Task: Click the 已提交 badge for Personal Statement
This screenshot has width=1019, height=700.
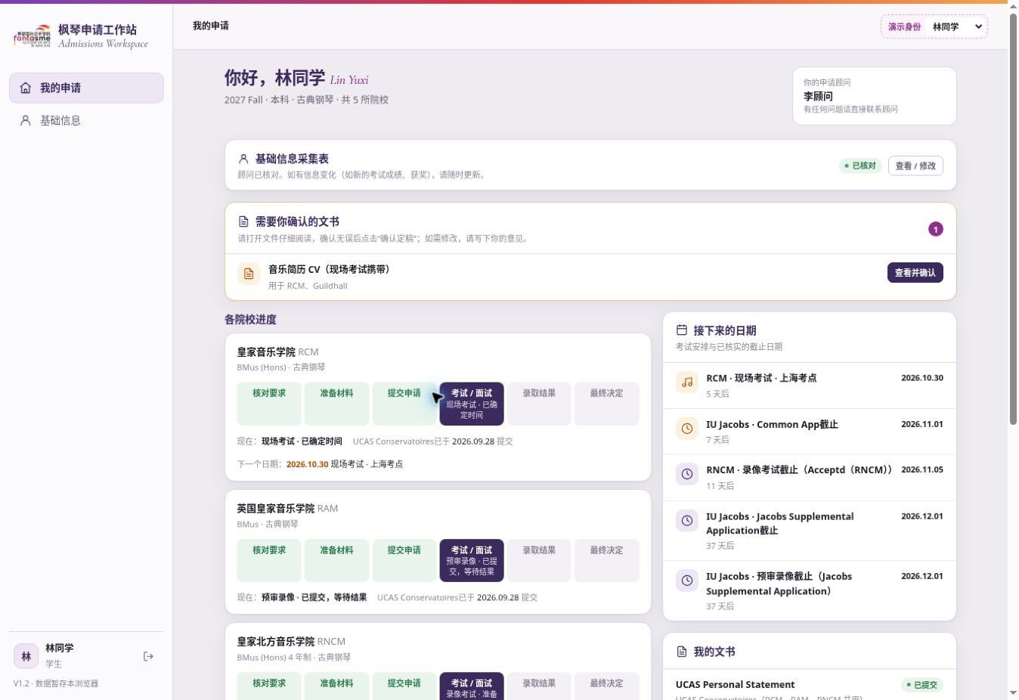Action: 922,685
